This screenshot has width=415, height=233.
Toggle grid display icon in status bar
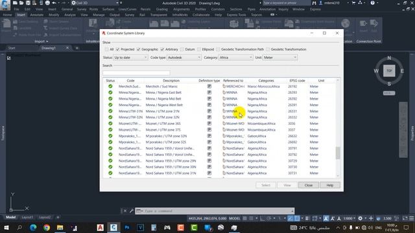[x=245, y=218]
